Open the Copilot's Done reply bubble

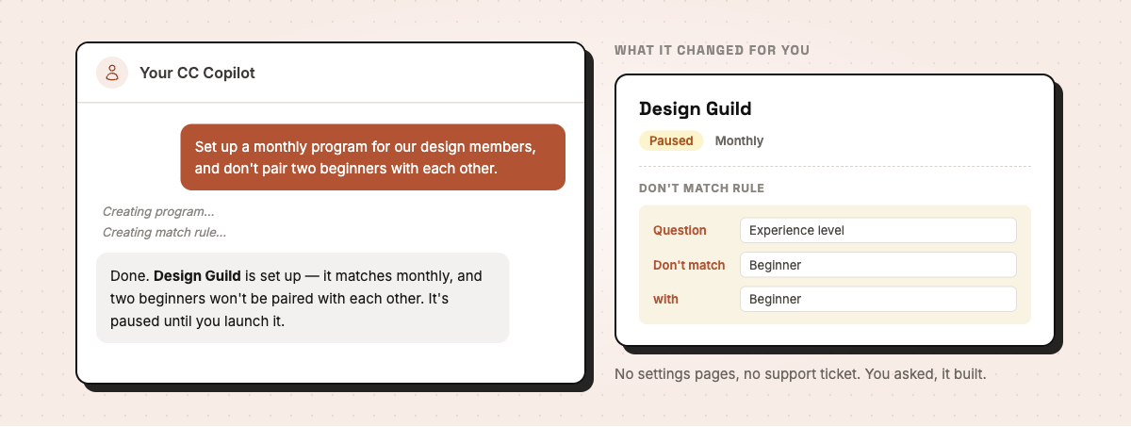click(303, 298)
